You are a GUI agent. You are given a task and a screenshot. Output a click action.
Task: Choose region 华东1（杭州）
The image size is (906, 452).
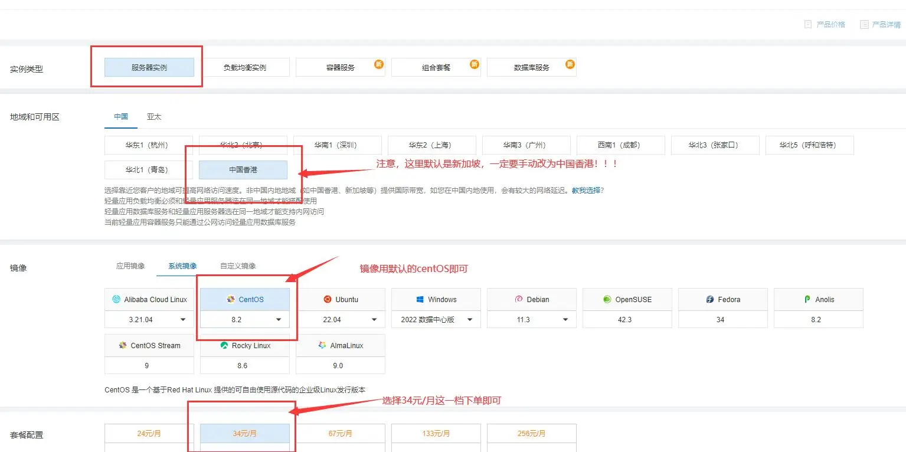(x=149, y=145)
